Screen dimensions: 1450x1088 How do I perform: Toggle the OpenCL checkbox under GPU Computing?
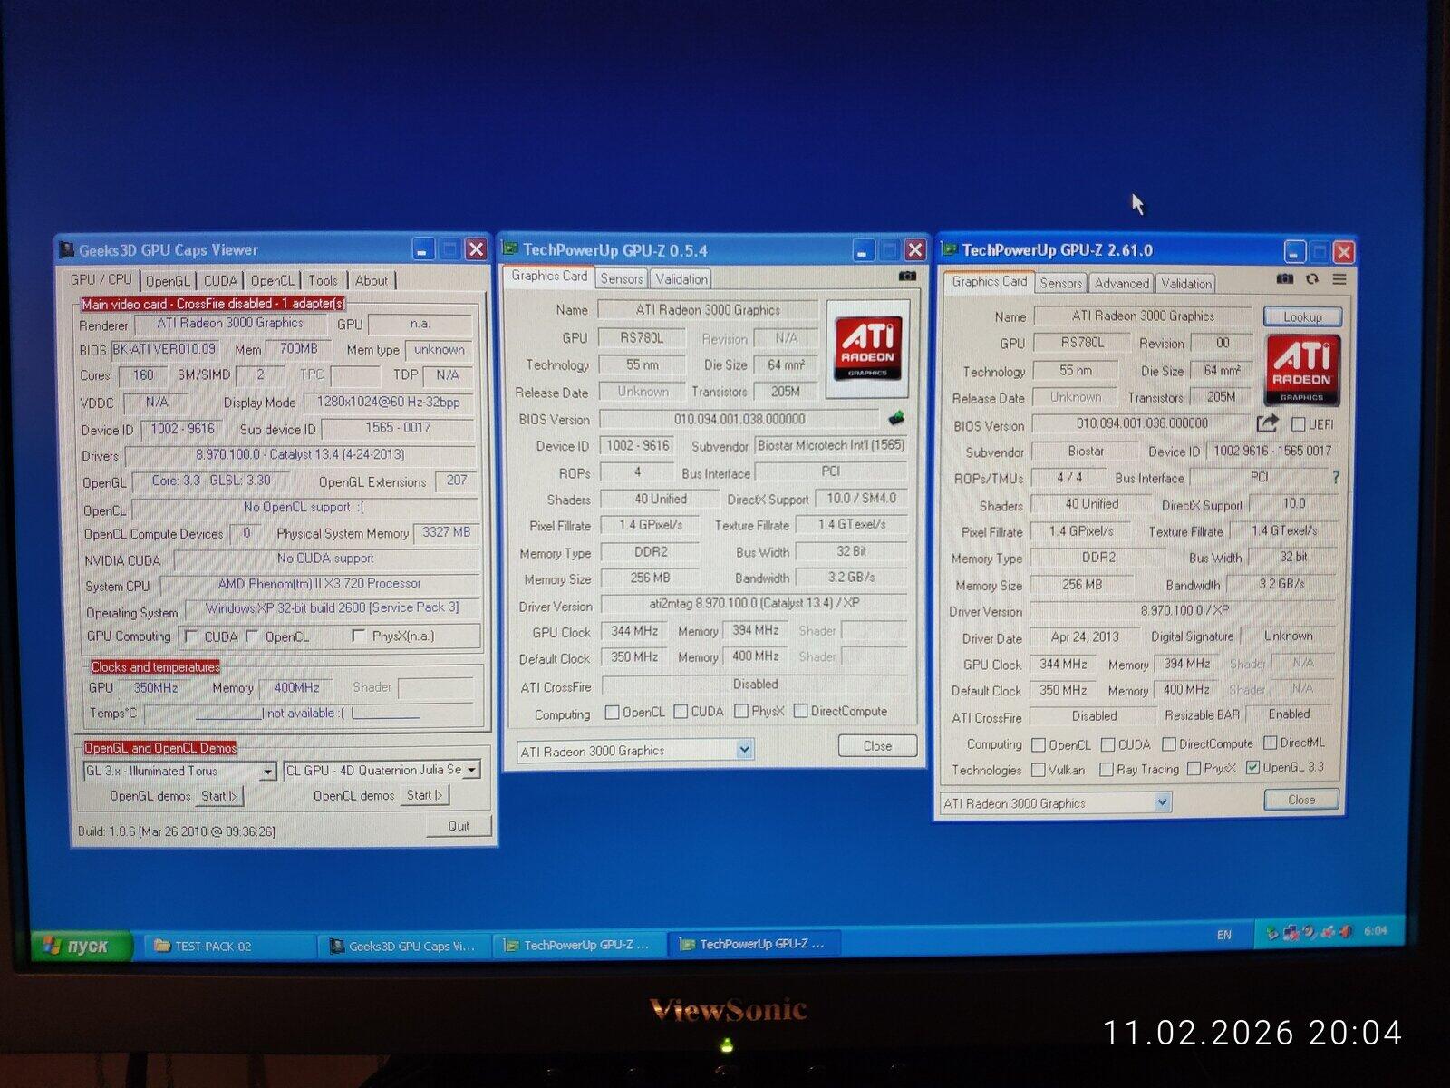[253, 636]
